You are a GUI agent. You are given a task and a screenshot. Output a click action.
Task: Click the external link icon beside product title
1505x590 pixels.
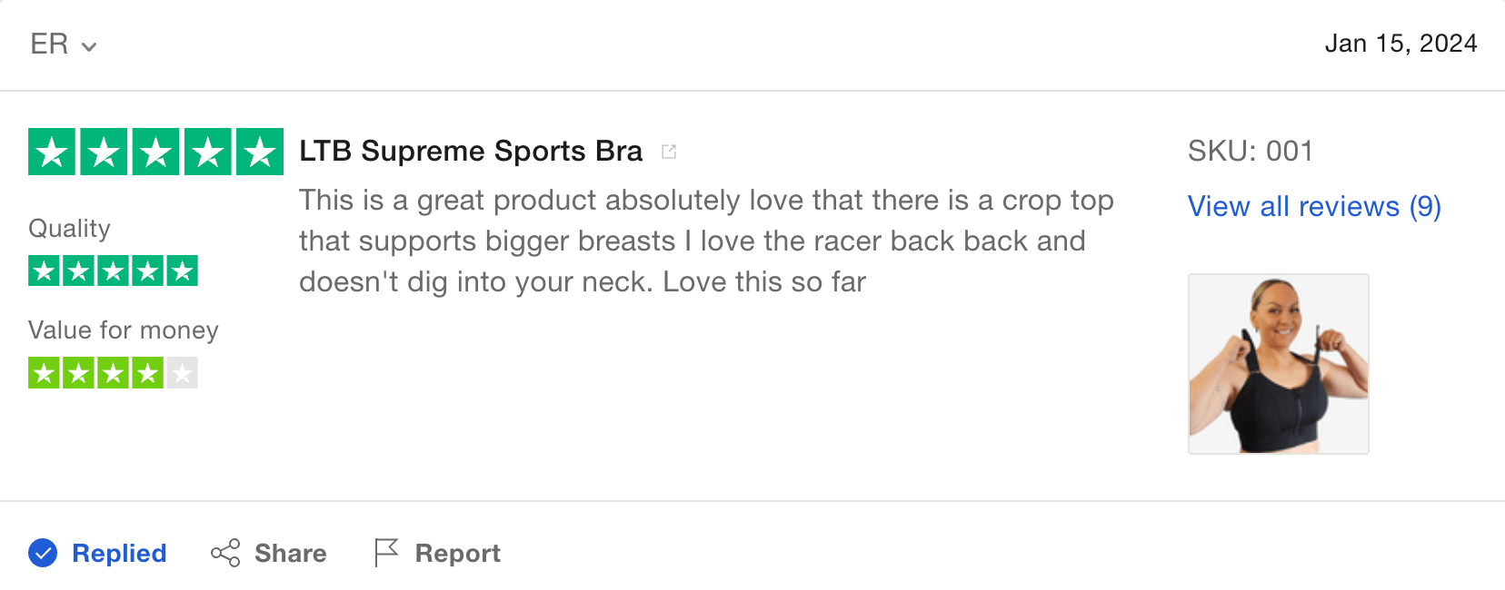pos(669,152)
